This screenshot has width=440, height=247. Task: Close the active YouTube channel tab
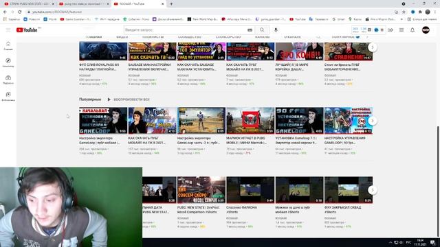click(162, 4)
